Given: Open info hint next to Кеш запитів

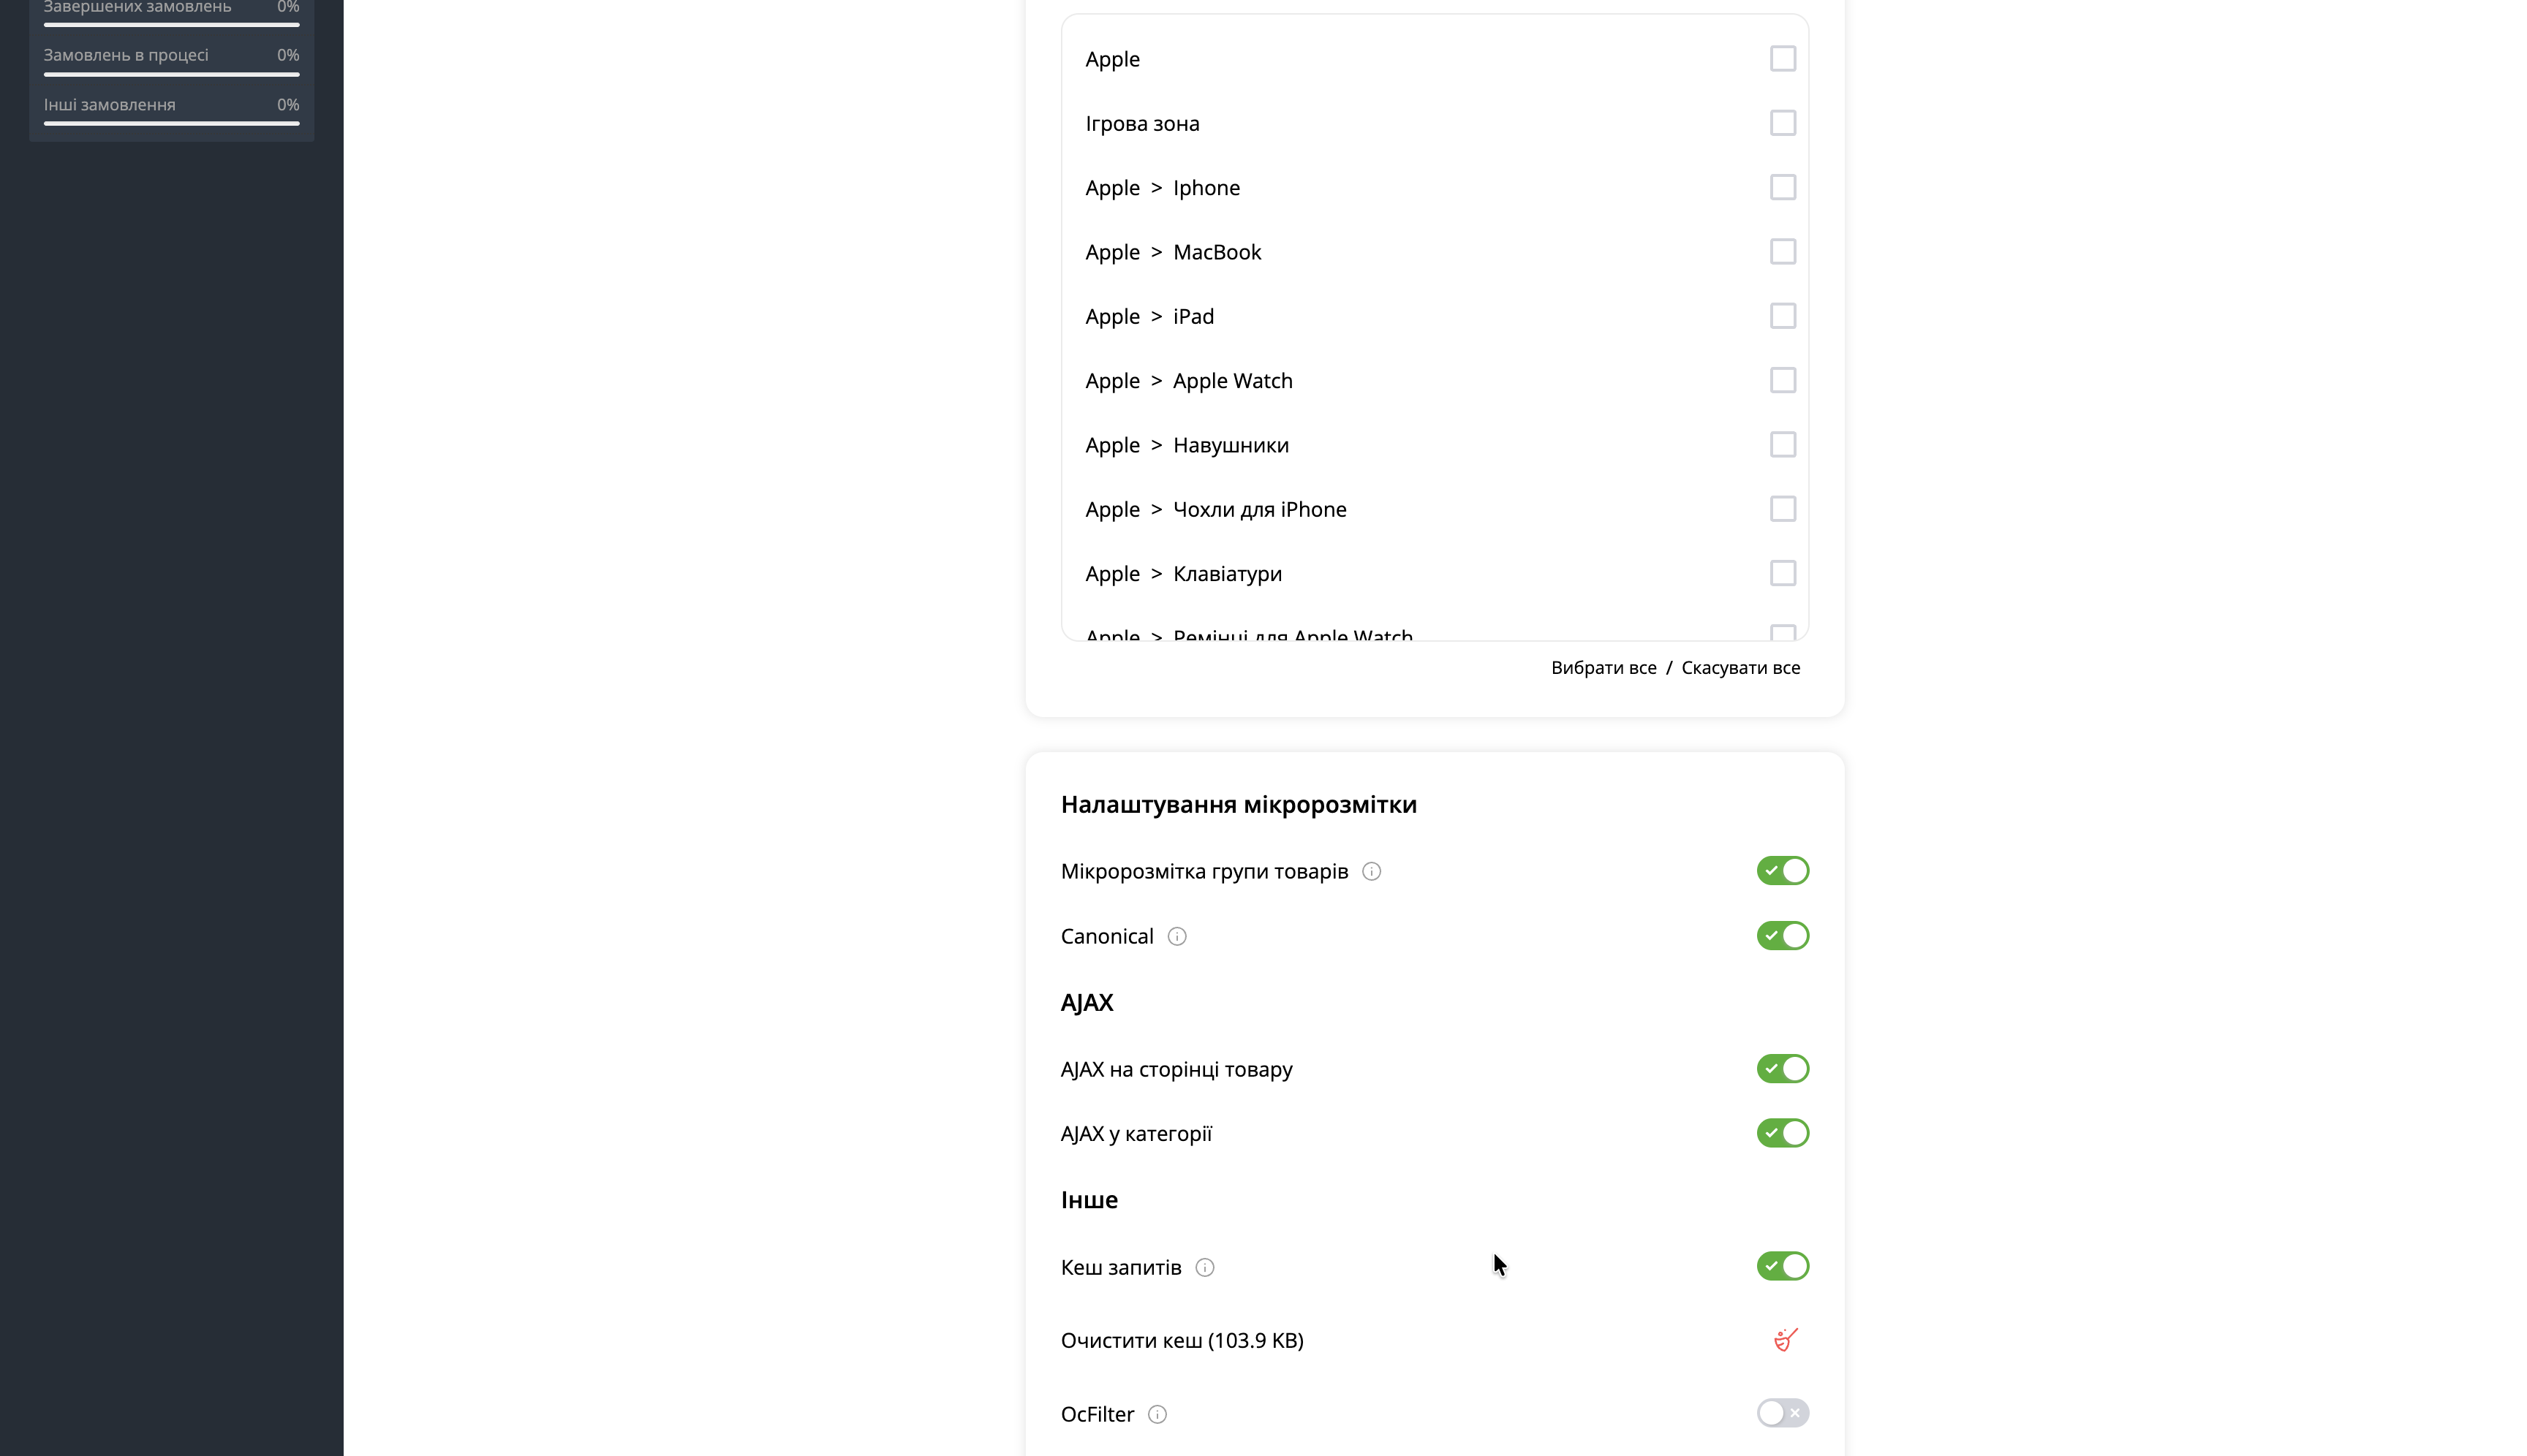Looking at the screenshot, I should [1204, 1267].
